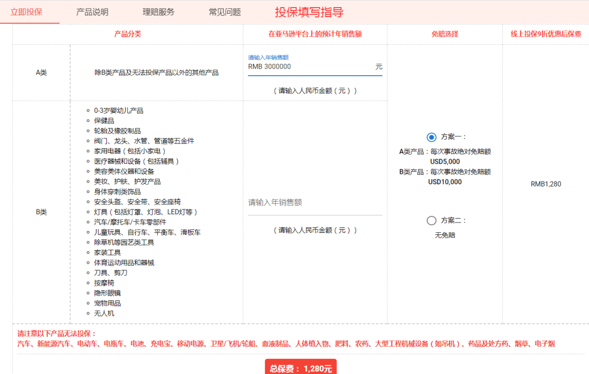Click the 除草机等园艺类工具 item
This screenshot has width=589, height=374.
124,242
